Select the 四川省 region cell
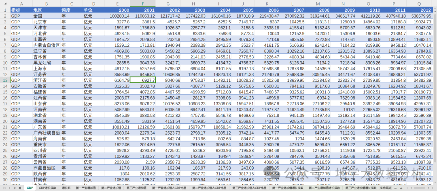Viewport: 437px width, 191px height. pyautogui.click(x=46, y=150)
